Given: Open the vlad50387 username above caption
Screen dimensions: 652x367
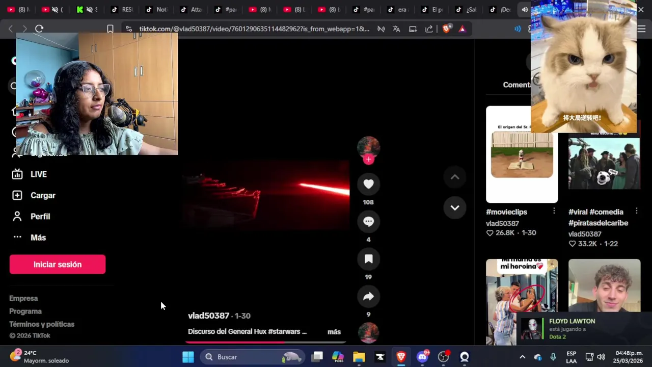Looking at the screenshot, I should pyautogui.click(x=208, y=316).
